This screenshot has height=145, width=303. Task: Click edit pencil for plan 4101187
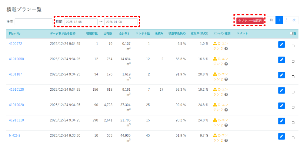(x=281, y=75)
